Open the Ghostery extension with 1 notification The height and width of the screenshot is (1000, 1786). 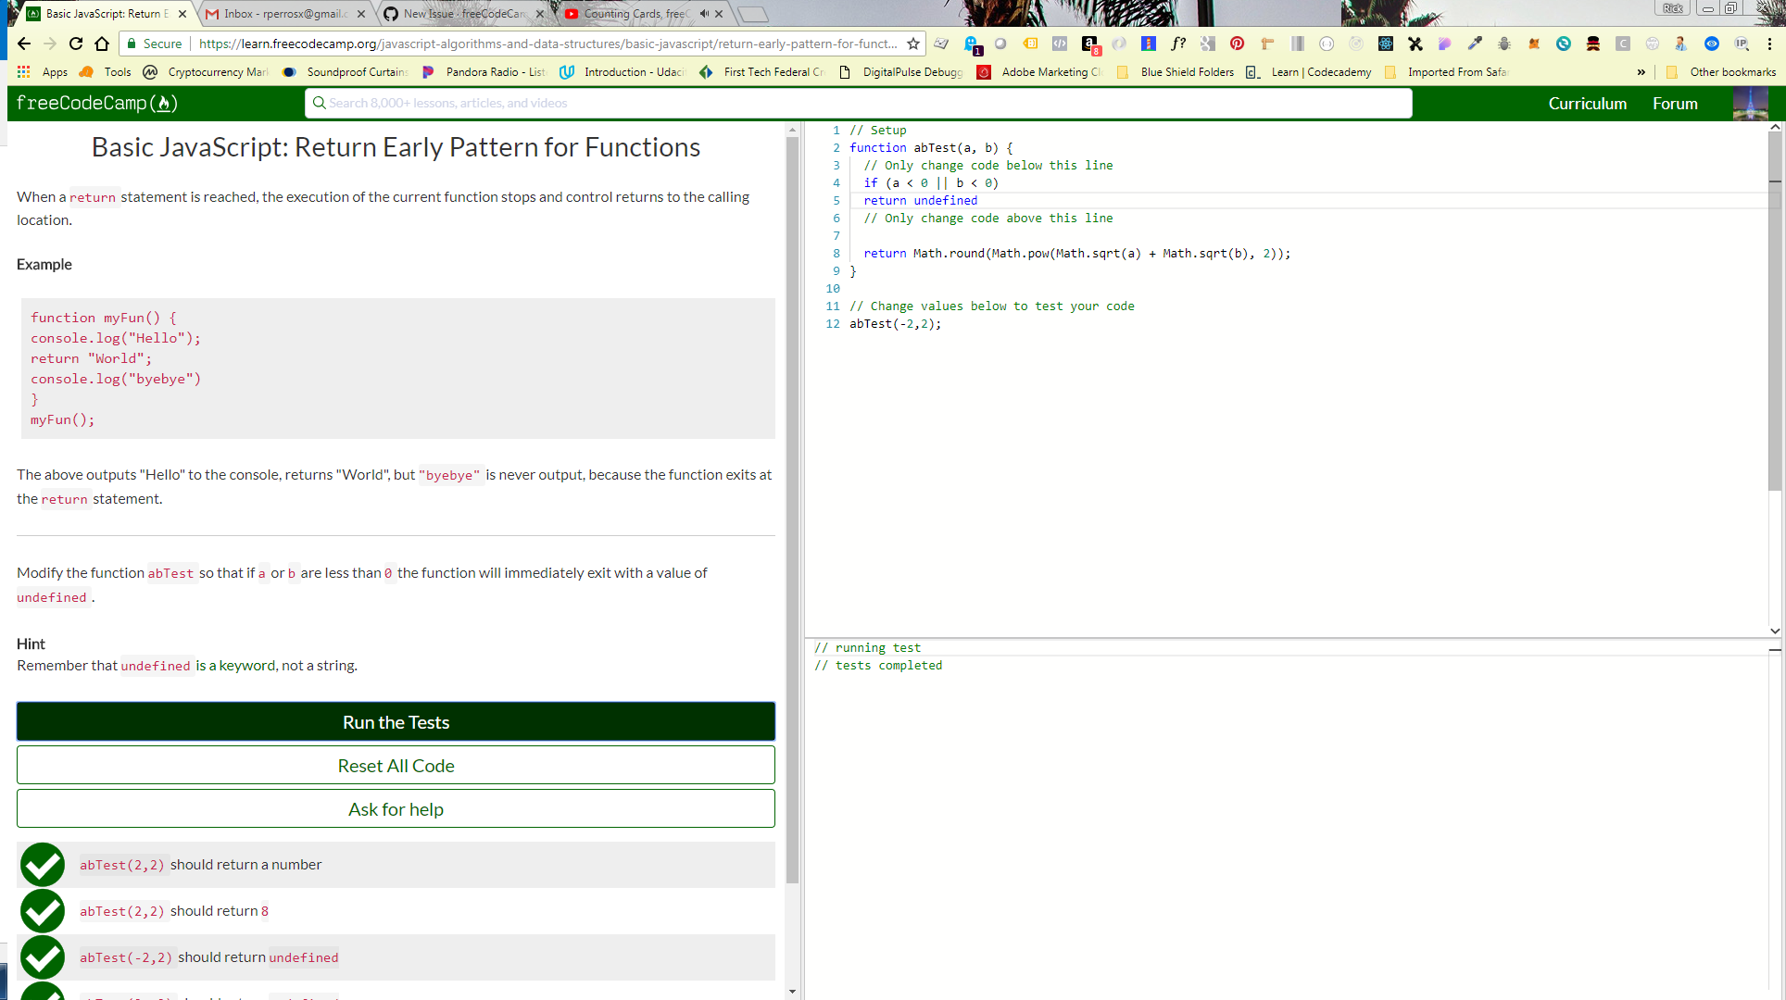pos(971,44)
